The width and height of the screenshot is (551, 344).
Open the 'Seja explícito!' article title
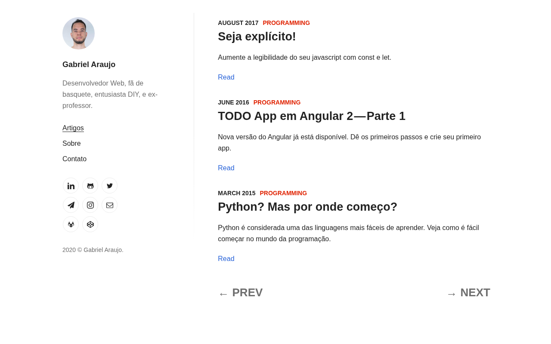tap(257, 37)
